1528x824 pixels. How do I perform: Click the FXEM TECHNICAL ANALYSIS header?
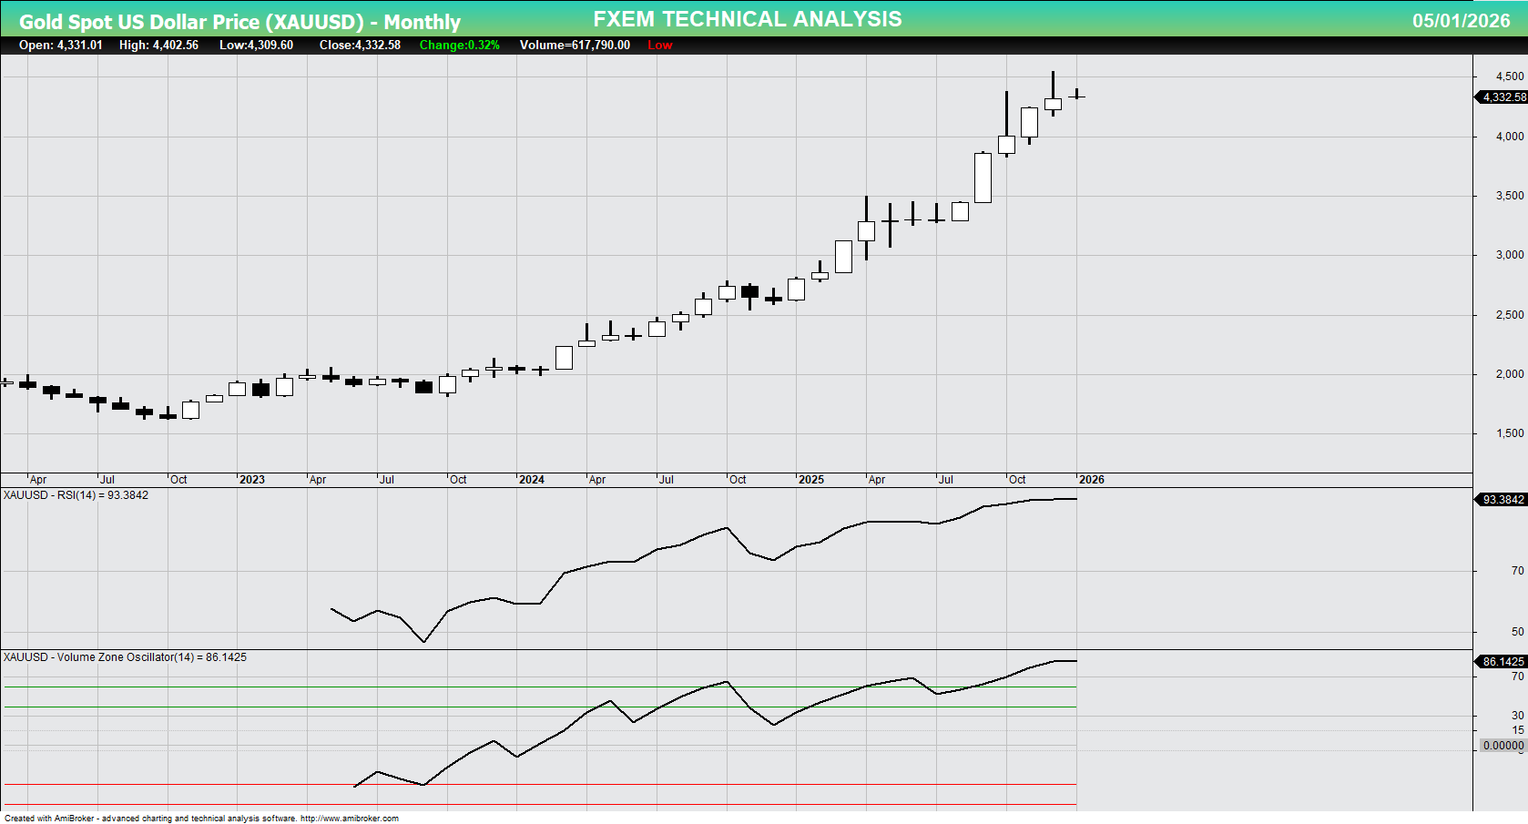(x=747, y=17)
